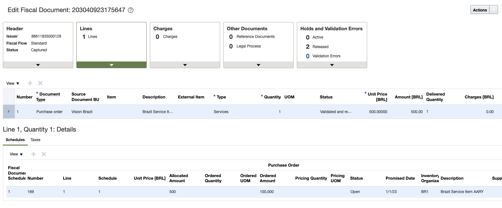Click the add icon in Schedules toolbar
Viewport: 502px width, 208px height.
[x=34, y=154]
